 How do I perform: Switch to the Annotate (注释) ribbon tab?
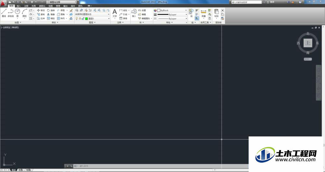26,6
